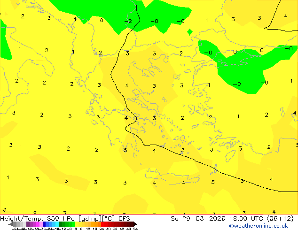Click the 18:00 UTC forecast time text

coord(247,219)
